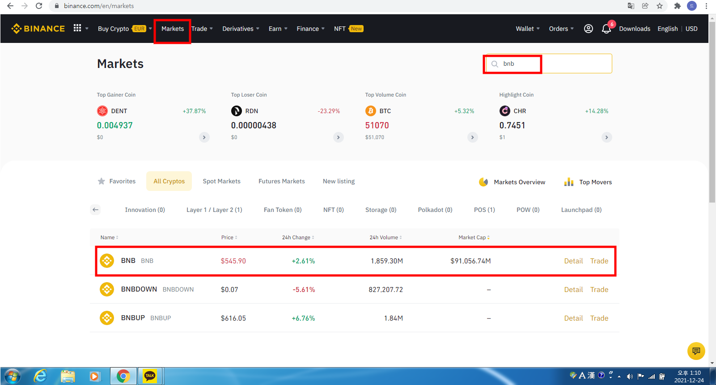Open Top Movers bar chart icon
716x385 pixels.
click(x=569, y=182)
